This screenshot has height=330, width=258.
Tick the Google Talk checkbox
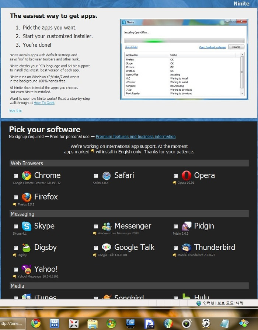[96, 248]
